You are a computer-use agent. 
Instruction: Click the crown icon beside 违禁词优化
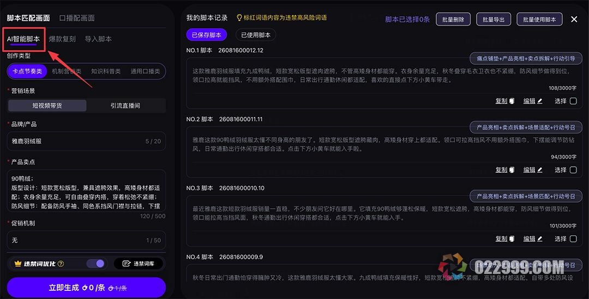tap(17, 264)
